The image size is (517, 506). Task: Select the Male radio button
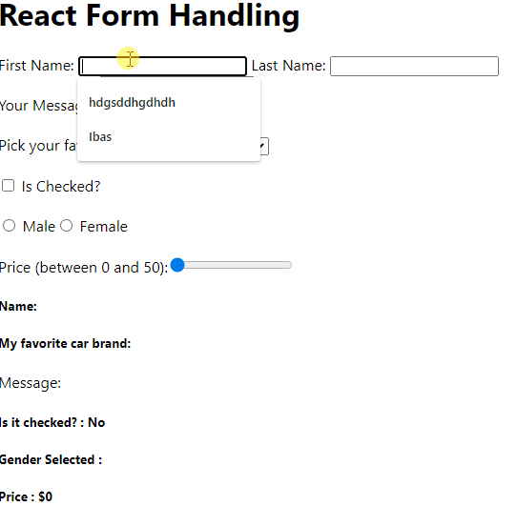[x=9, y=226]
